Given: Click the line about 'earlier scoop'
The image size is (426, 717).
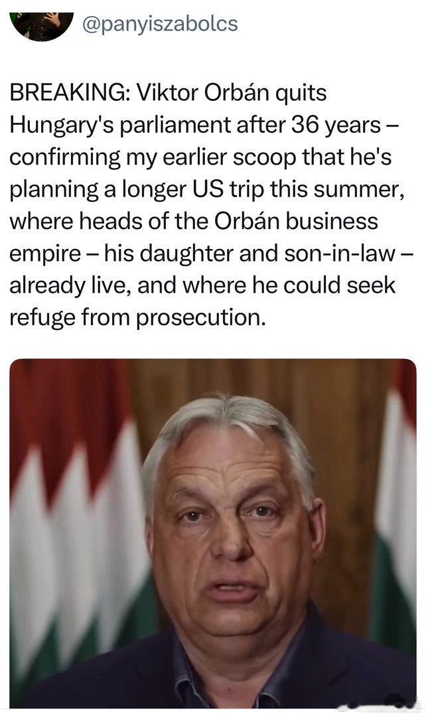Looking at the screenshot, I should click(x=200, y=157).
